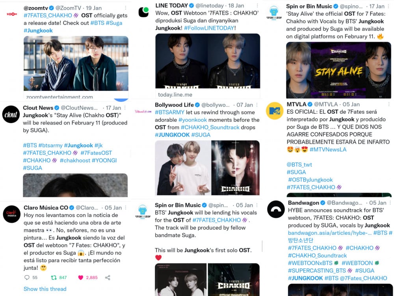Open the @BTS_twt mention
Viewport: 394px width, 296px height.
(299, 165)
